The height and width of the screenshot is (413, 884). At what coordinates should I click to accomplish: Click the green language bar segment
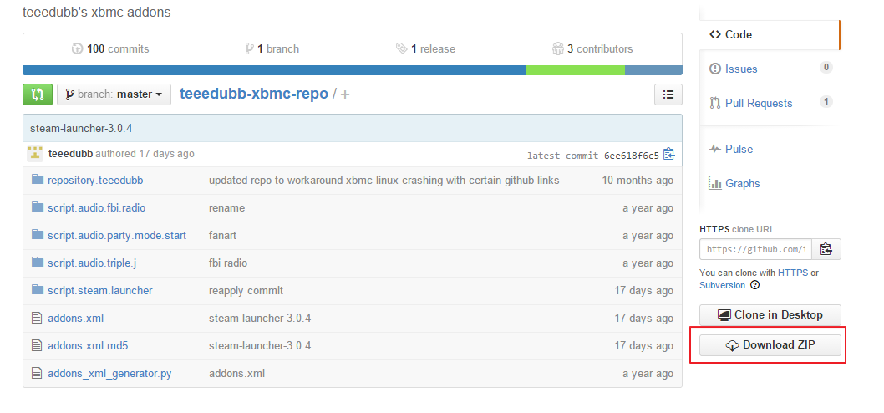576,70
